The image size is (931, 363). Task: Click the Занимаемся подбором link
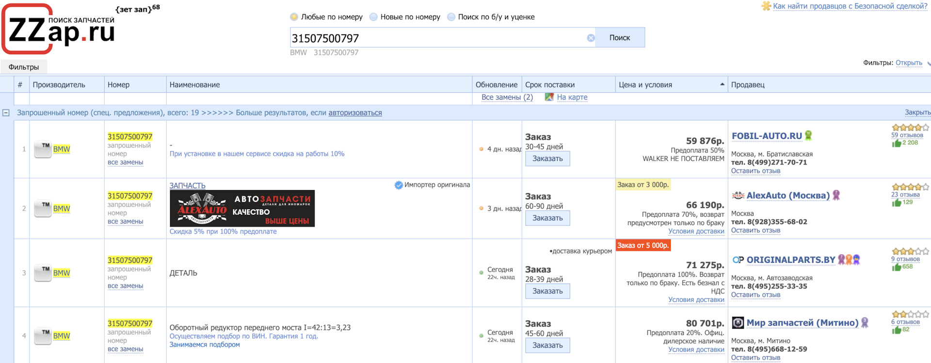click(x=205, y=345)
